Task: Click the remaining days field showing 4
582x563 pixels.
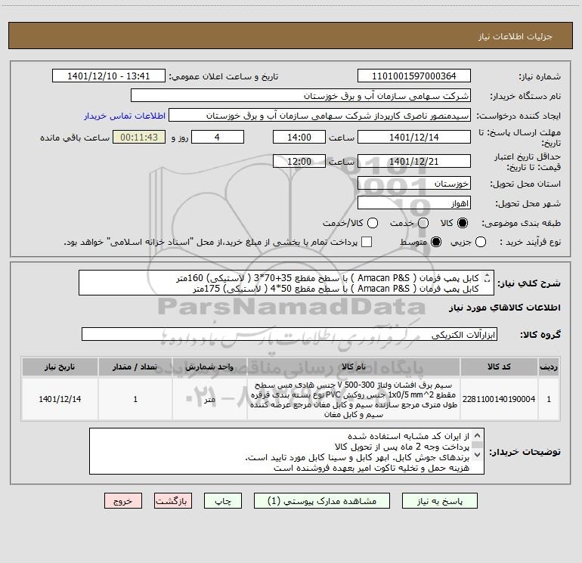Action: [218, 137]
